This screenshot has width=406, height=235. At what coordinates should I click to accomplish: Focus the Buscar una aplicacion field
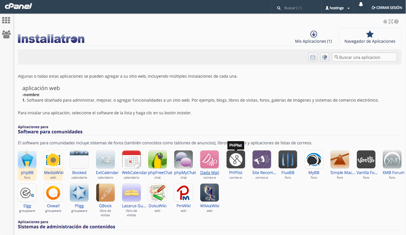pyautogui.click(x=364, y=57)
